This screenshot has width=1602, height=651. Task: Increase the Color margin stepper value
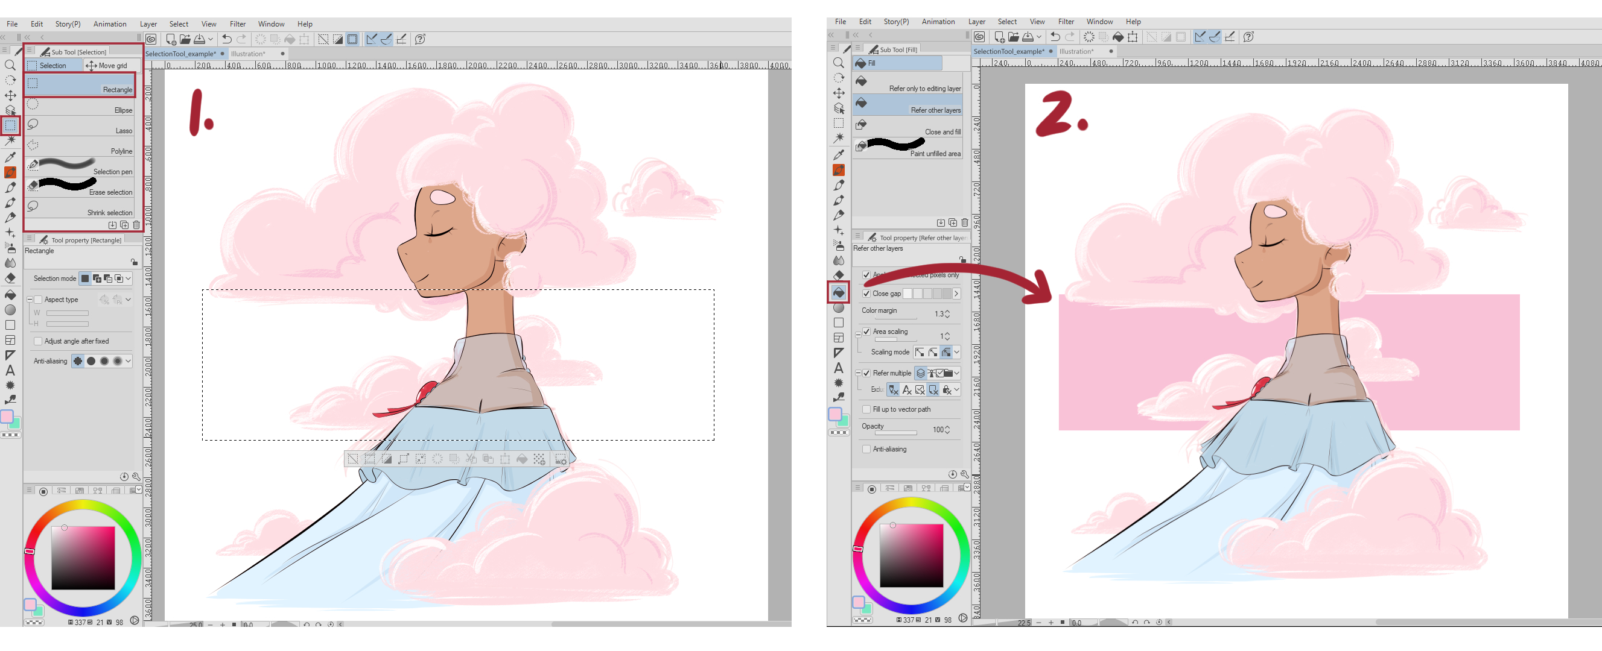pyautogui.click(x=947, y=311)
